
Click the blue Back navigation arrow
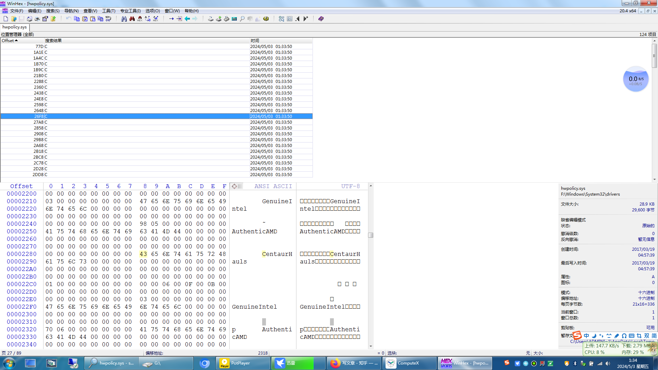[187, 19]
